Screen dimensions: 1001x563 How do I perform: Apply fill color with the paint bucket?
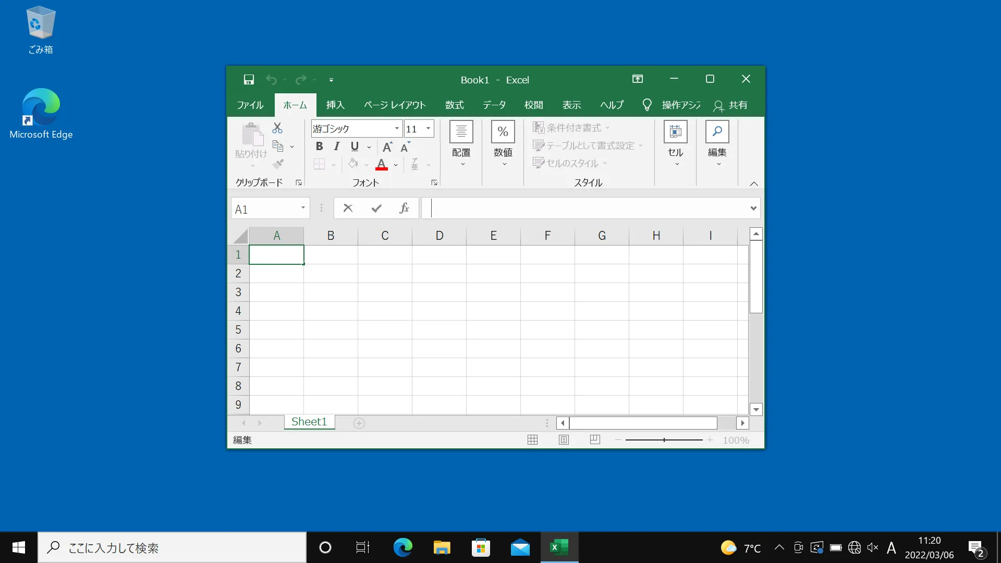(353, 164)
